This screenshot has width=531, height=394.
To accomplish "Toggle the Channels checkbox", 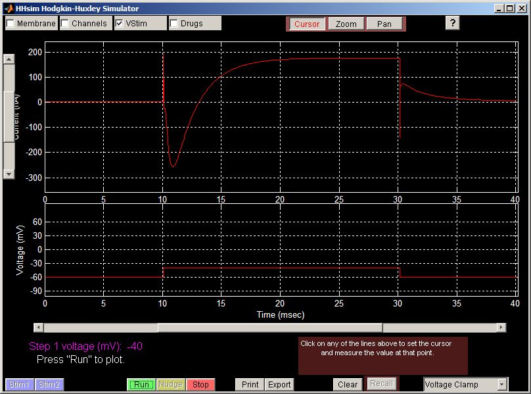I will [66, 24].
